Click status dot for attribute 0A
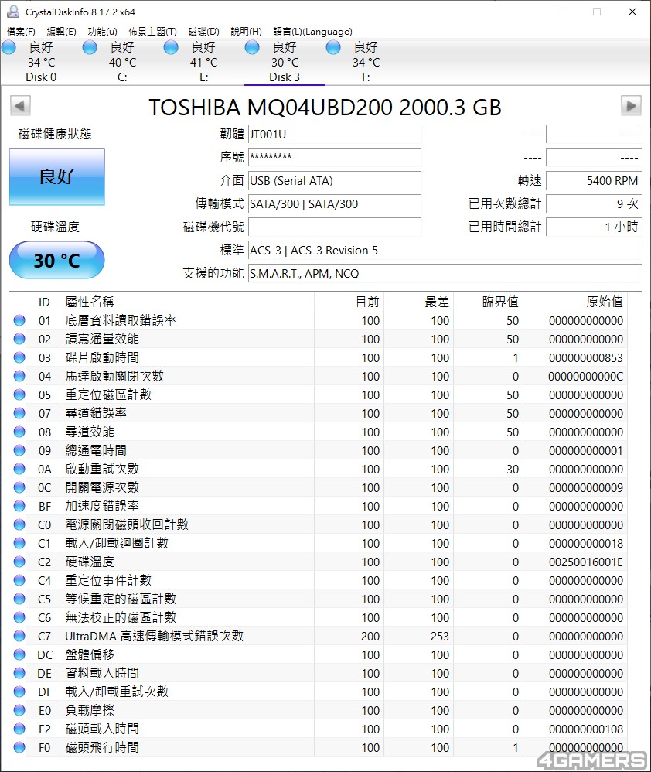The image size is (651, 772). coord(19,470)
